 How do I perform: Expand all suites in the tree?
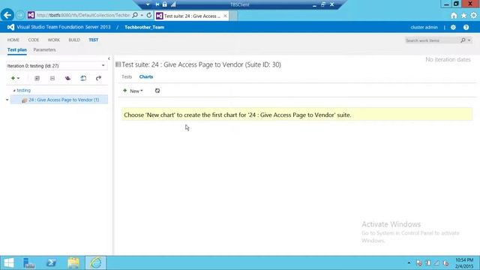click(37, 78)
